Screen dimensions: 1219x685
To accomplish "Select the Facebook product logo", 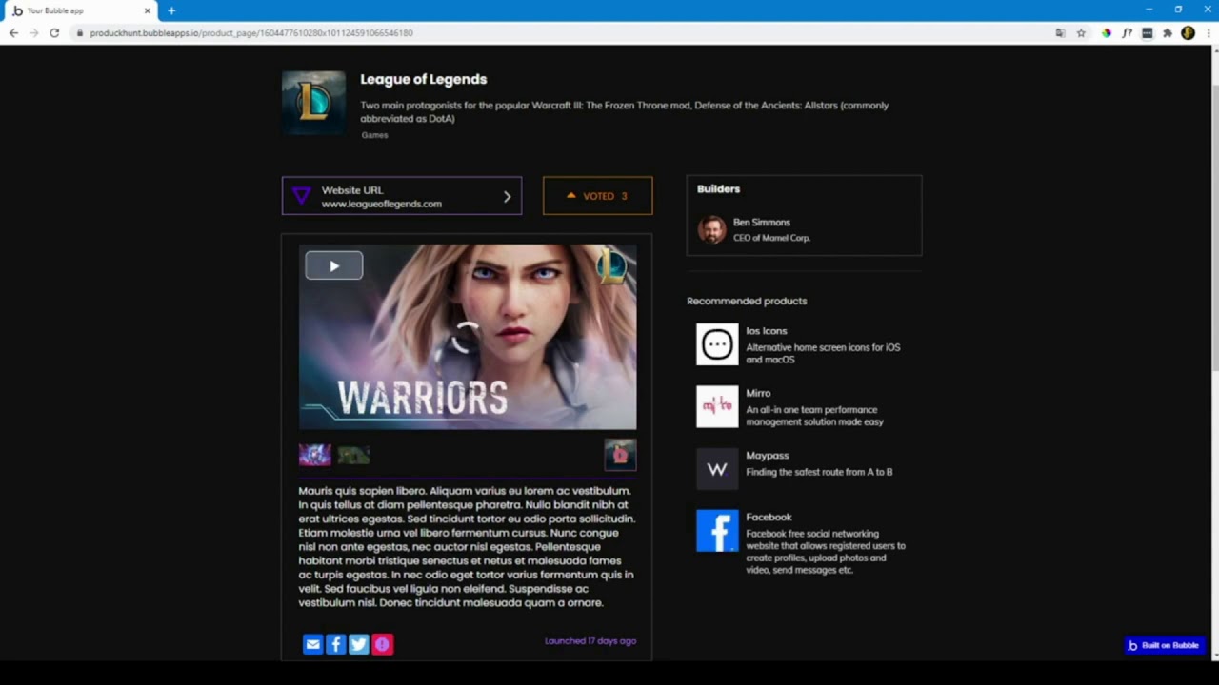I will click(x=717, y=531).
